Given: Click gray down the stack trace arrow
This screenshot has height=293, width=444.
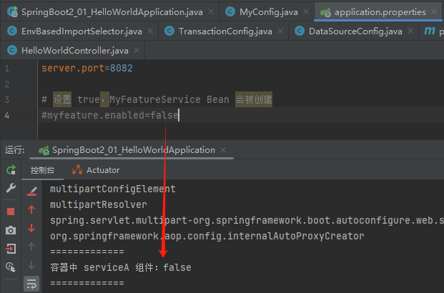Looking at the screenshot, I should pos(31,265).
